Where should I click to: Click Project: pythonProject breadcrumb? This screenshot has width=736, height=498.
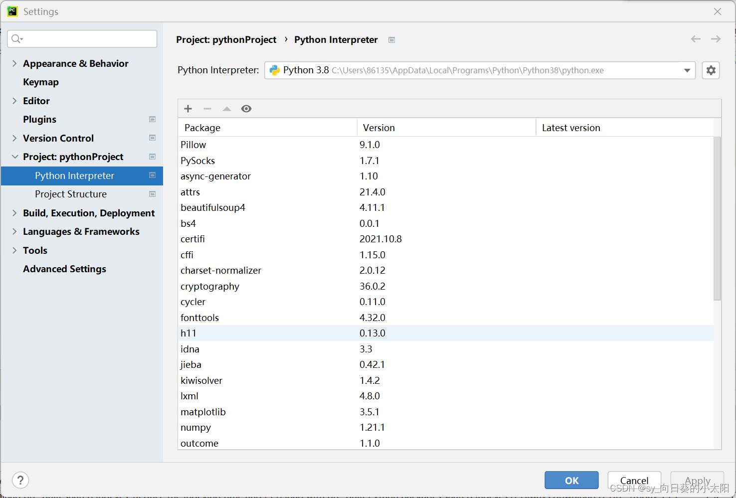pyautogui.click(x=226, y=40)
